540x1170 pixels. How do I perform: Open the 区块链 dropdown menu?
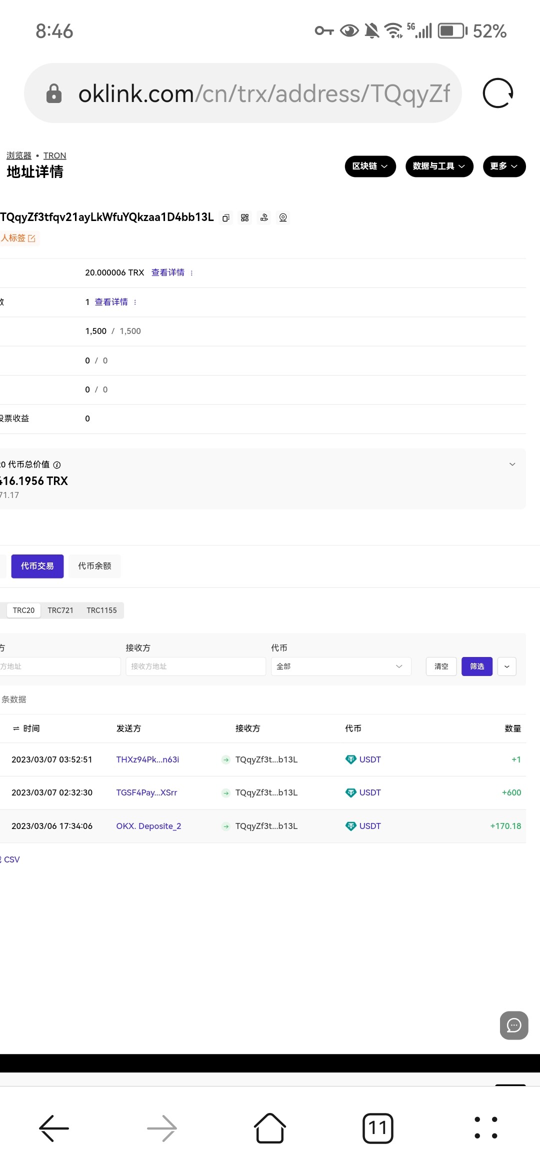[x=370, y=166]
